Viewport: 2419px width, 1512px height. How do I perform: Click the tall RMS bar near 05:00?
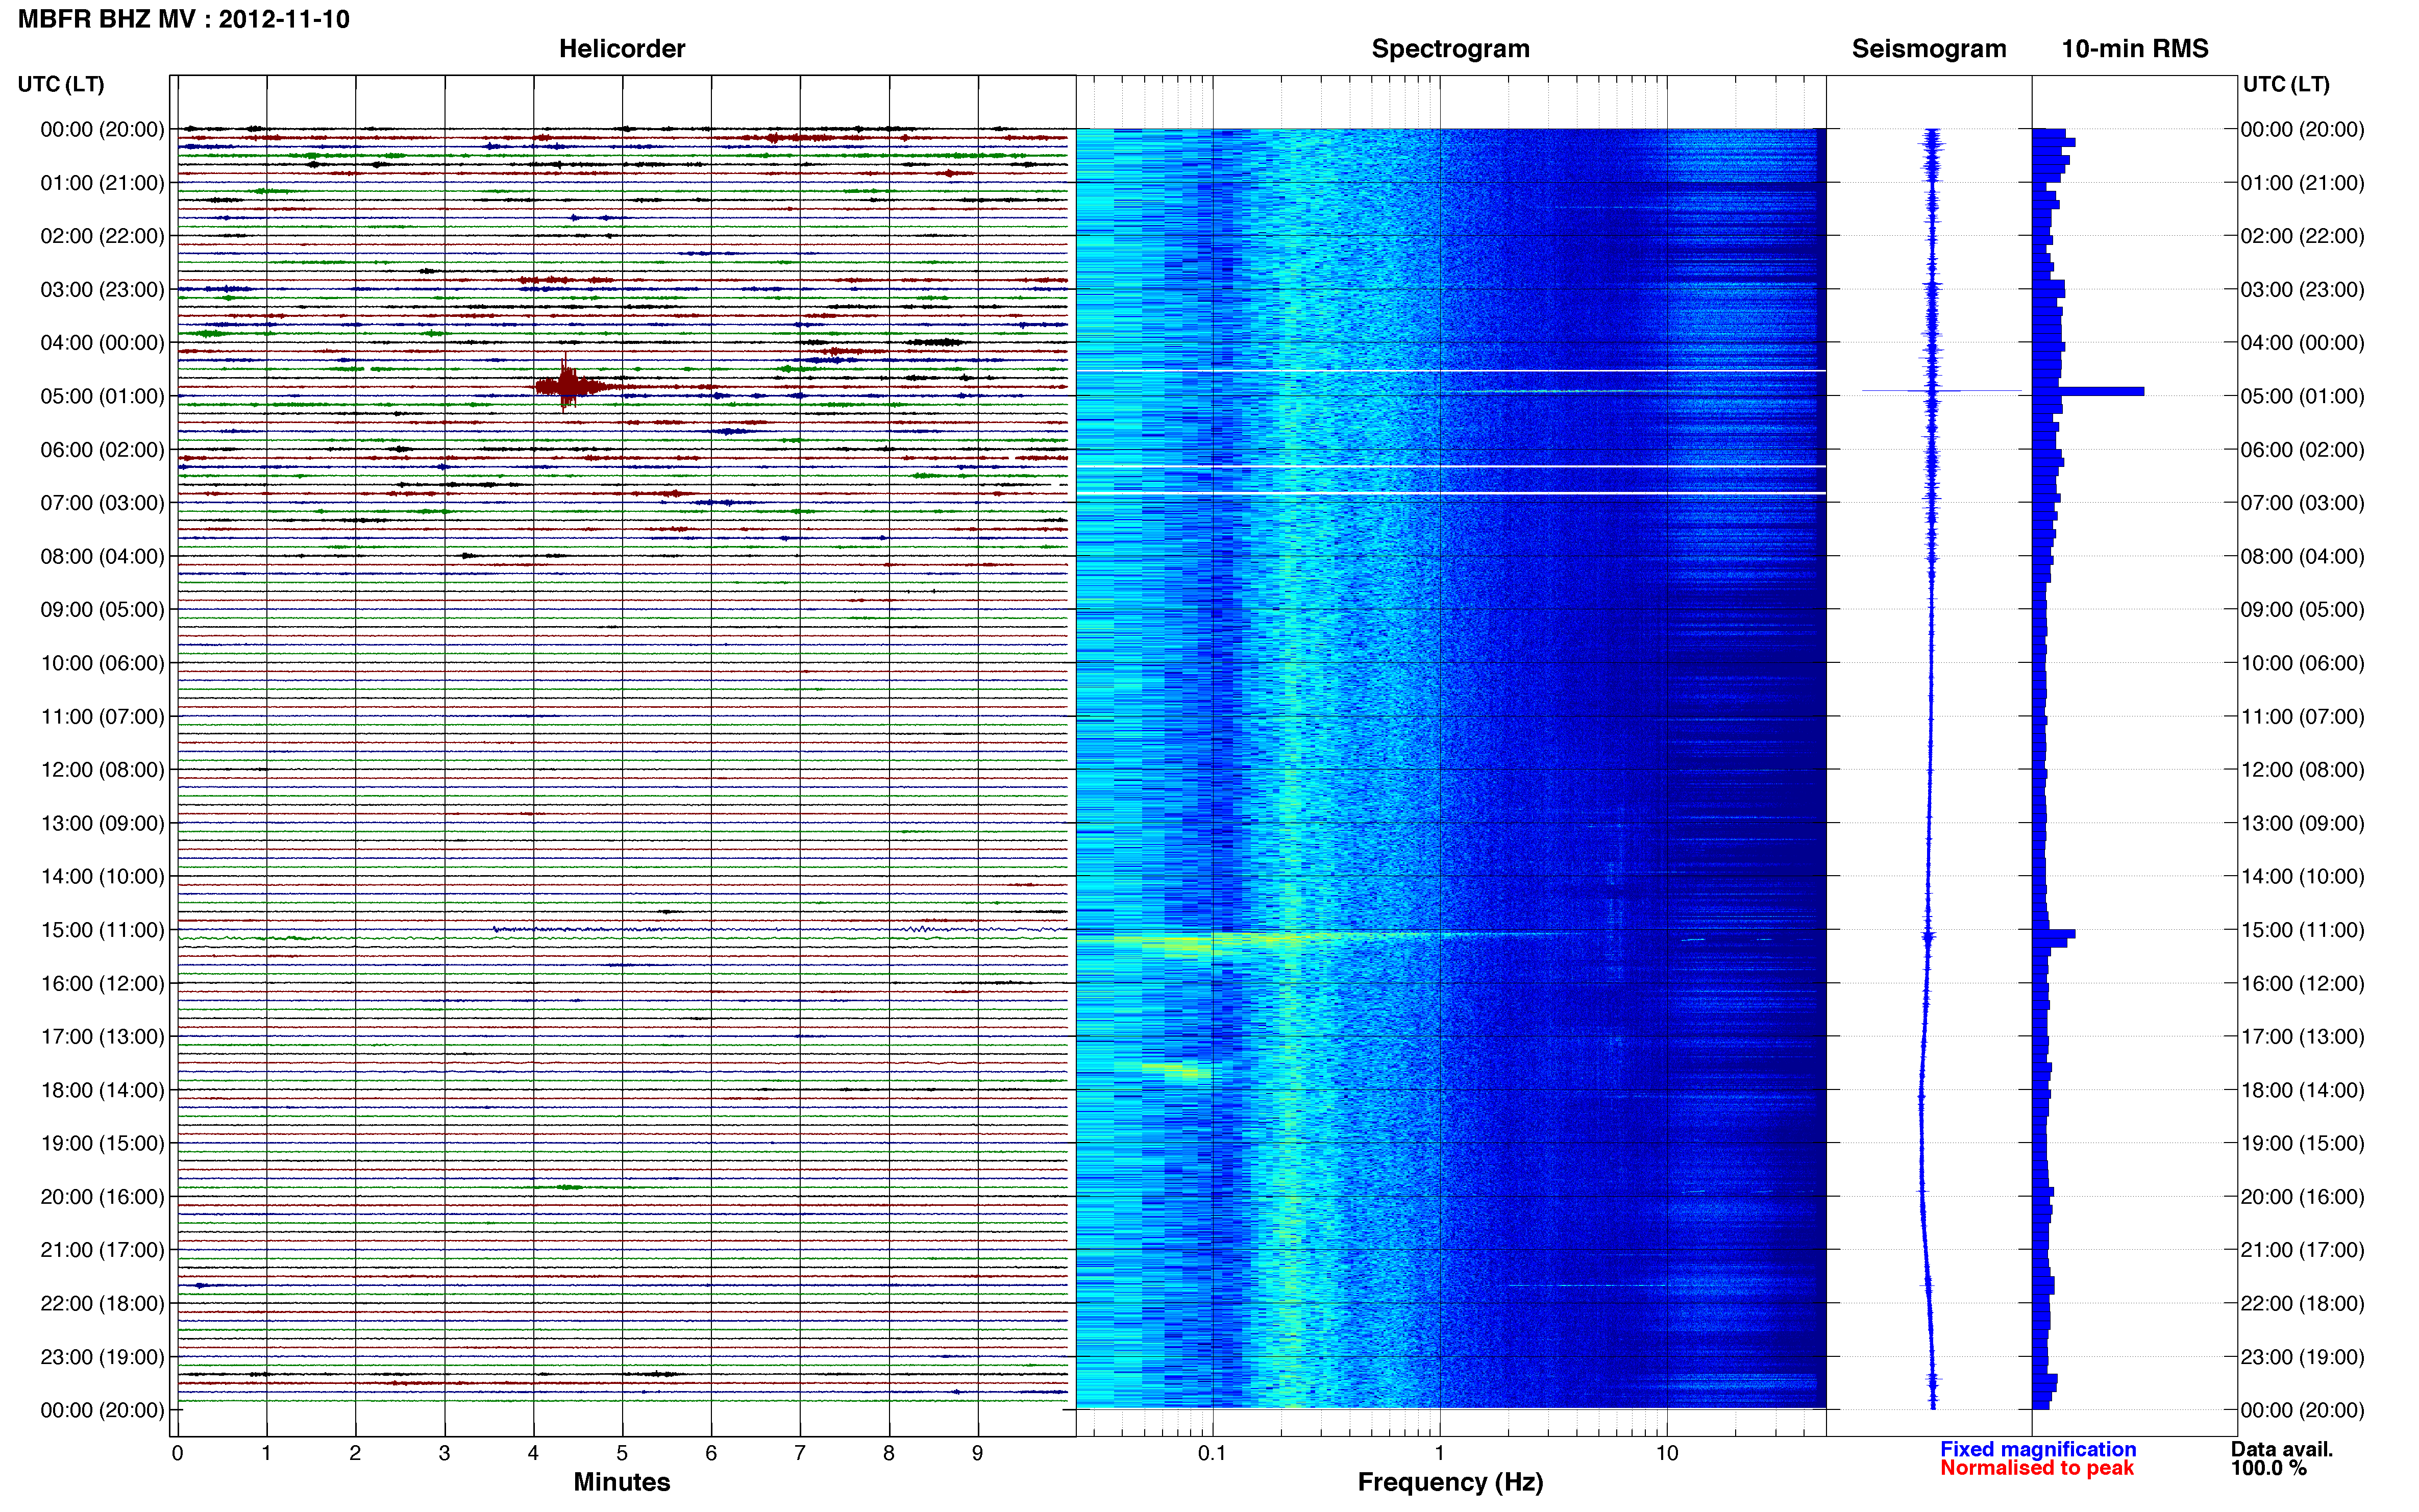tap(2089, 391)
